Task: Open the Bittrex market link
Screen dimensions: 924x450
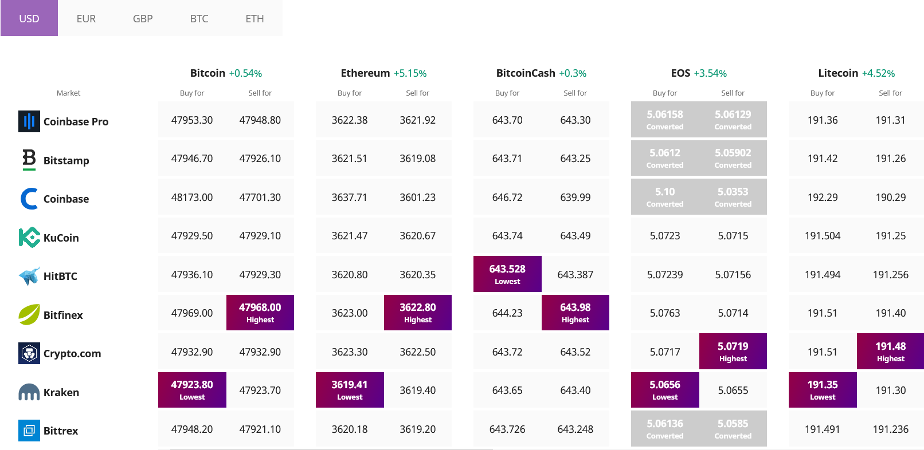Action: coord(61,431)
